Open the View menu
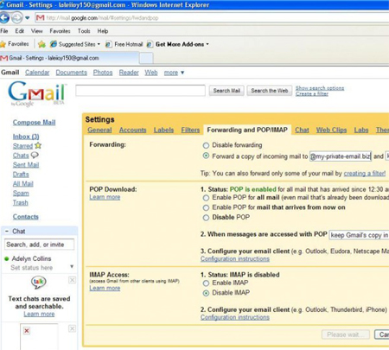This screenshot has height=350, width=389. click(36, 31)
